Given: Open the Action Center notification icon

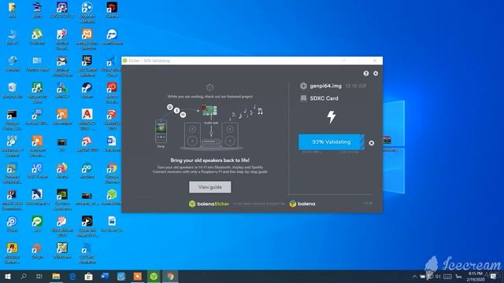Looking at the screenshot, I should tap(493, 277).
